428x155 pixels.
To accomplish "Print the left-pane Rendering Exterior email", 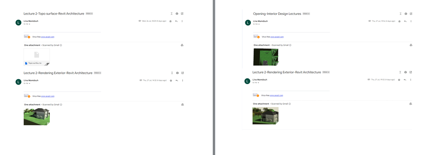I will tap(177, 73).
